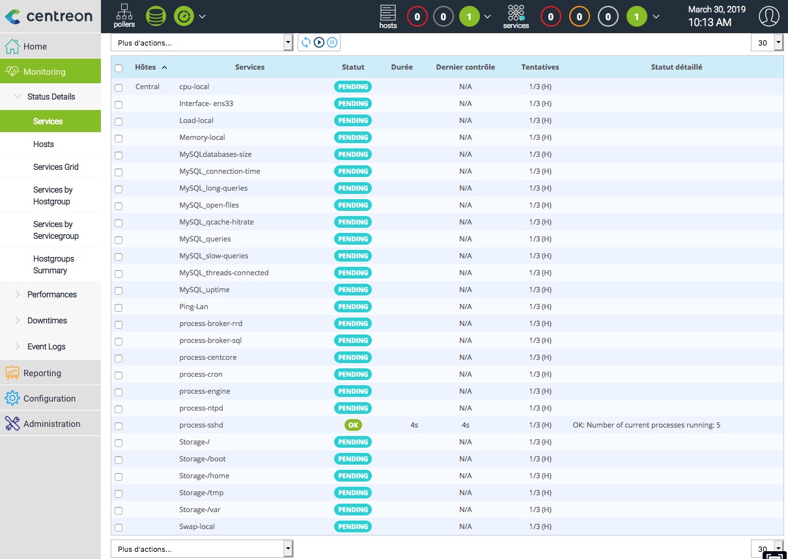Viewport: 788px width, 559px height.
Task: Open the database status icon
Action: pyautogui.click(x=156, y=16)
